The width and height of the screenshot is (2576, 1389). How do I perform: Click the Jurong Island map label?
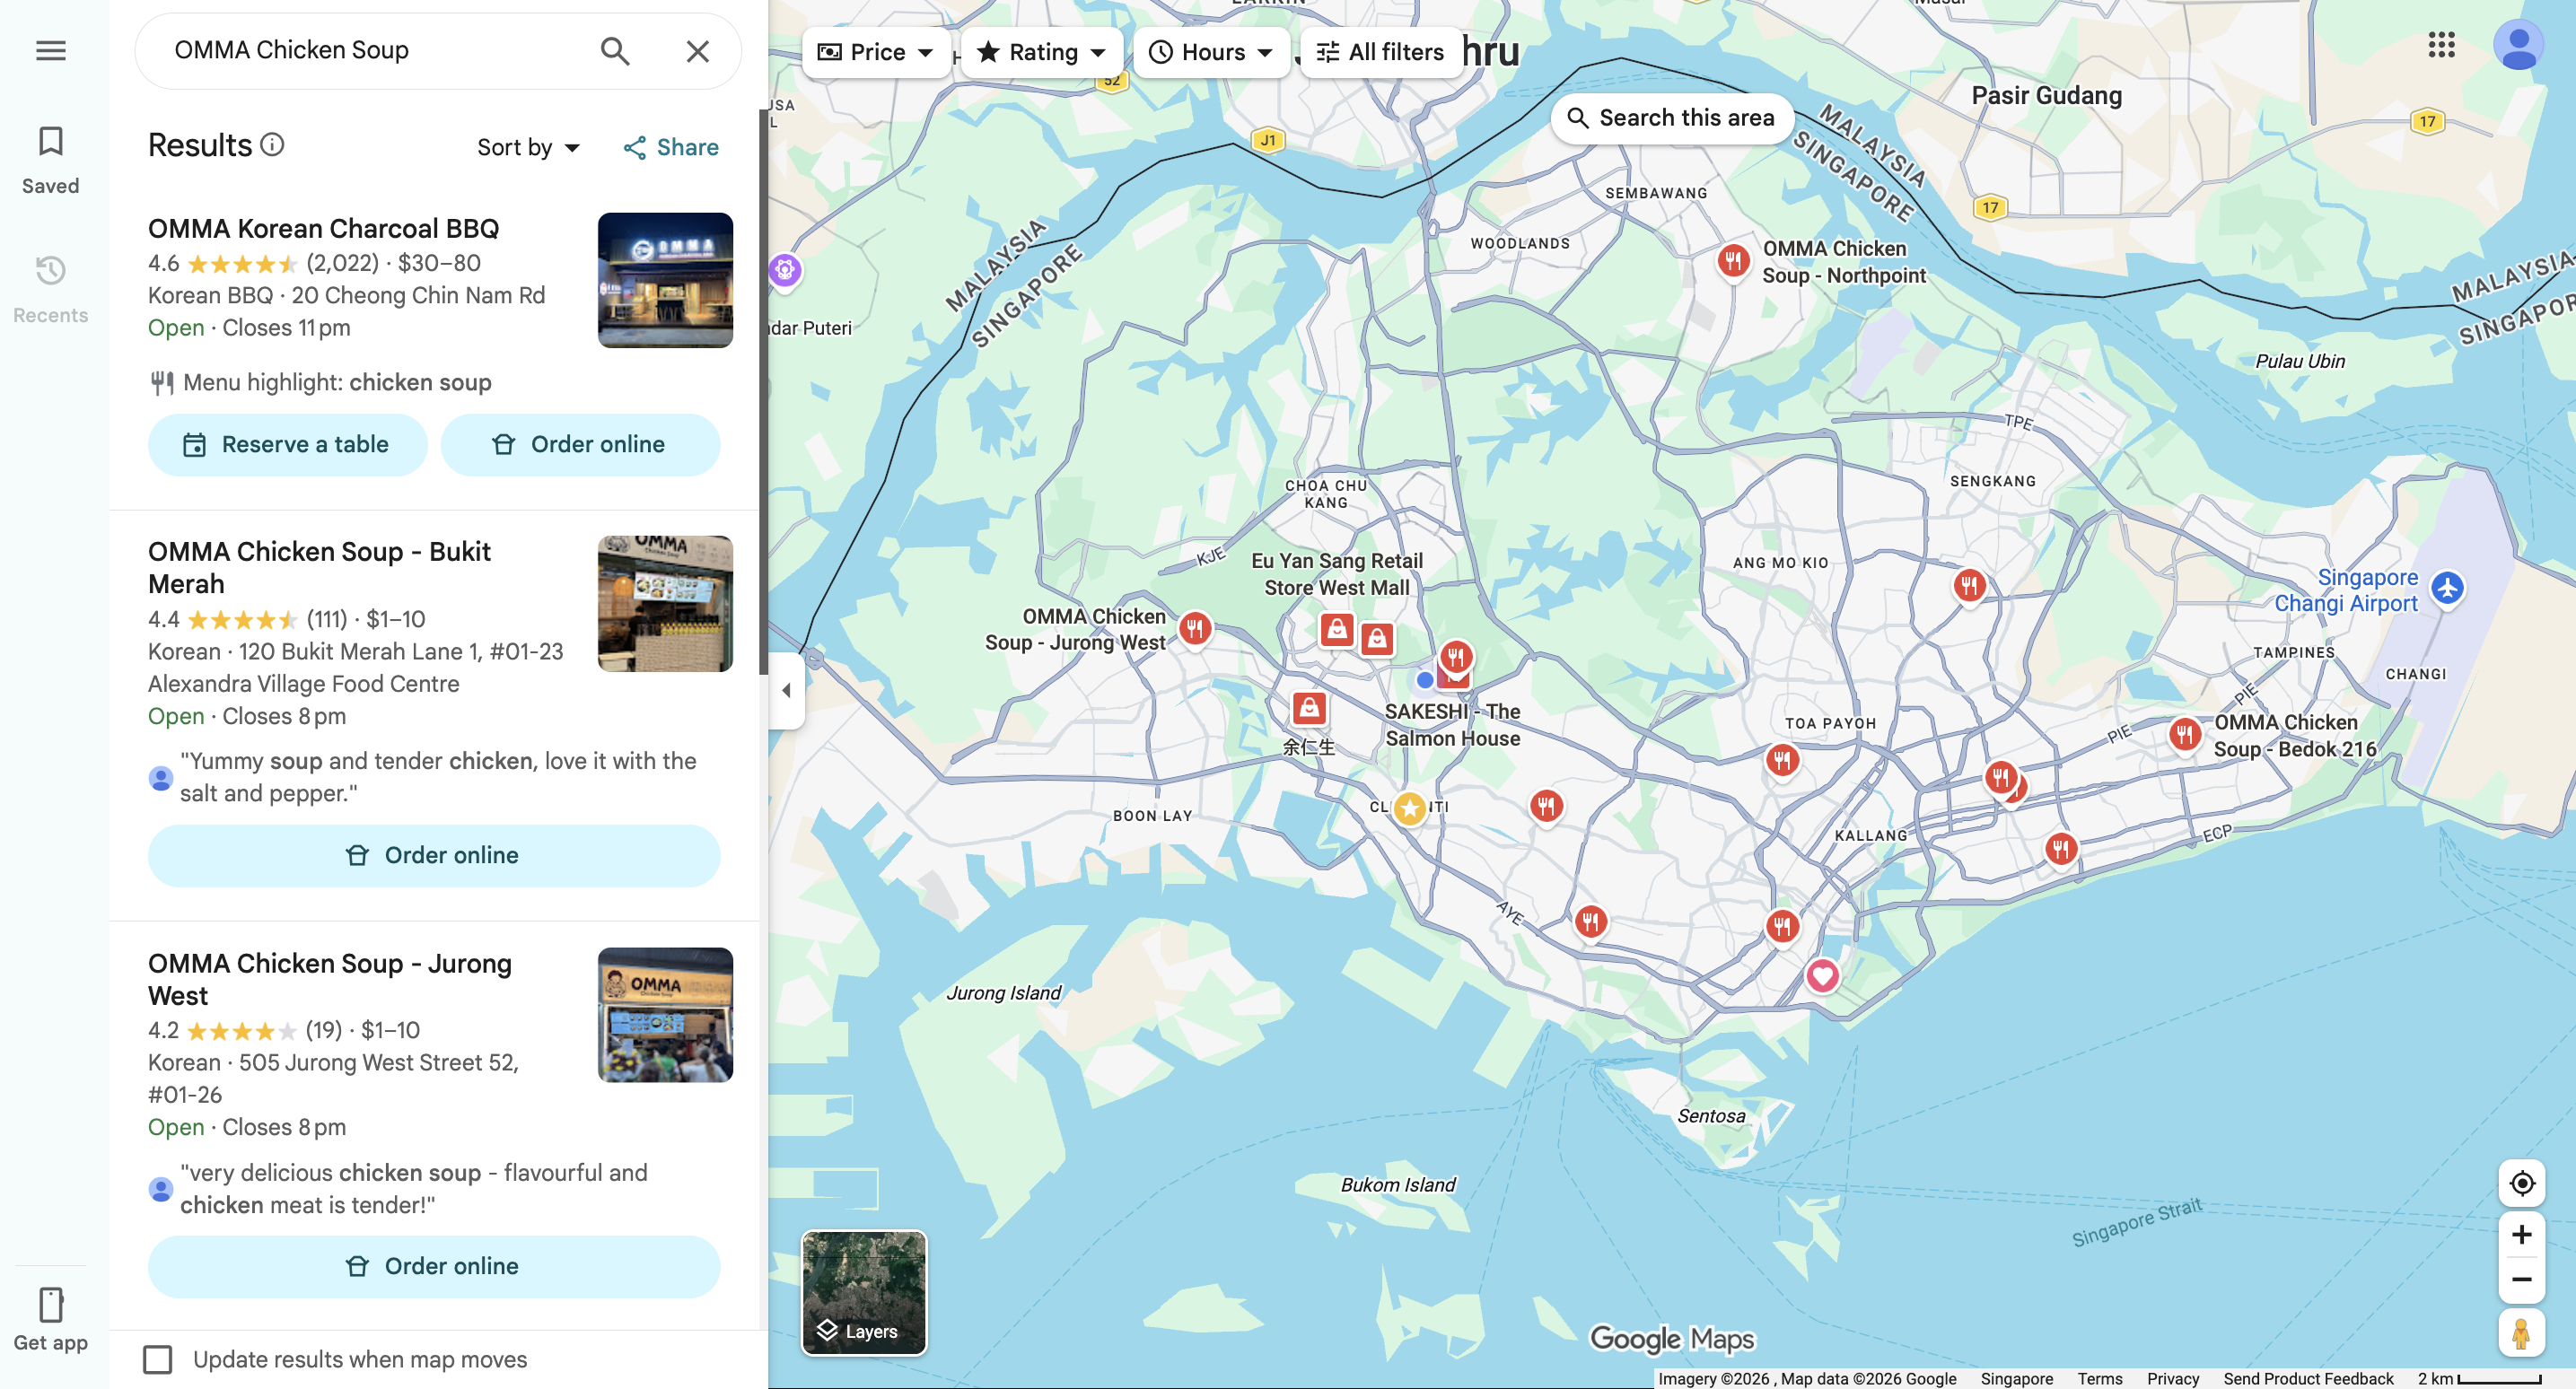click(1003, 993)
